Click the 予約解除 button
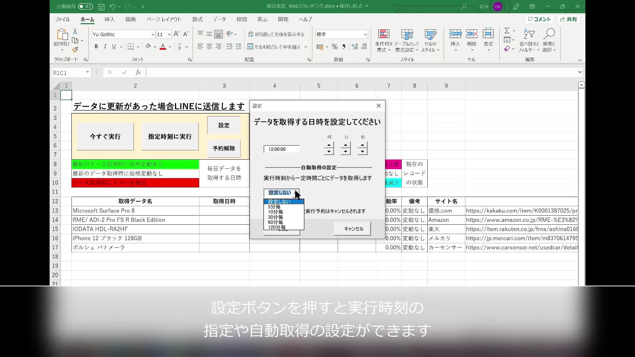 pos(224,148)
